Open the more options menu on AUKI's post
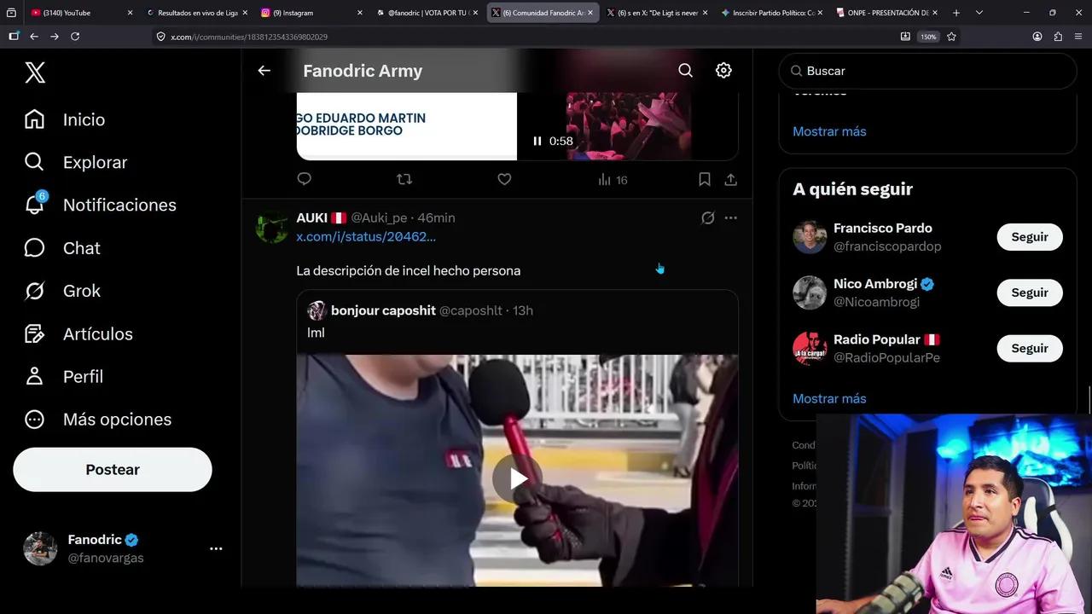The width and height of the screenshot is (1092, 614). point(730,217)
